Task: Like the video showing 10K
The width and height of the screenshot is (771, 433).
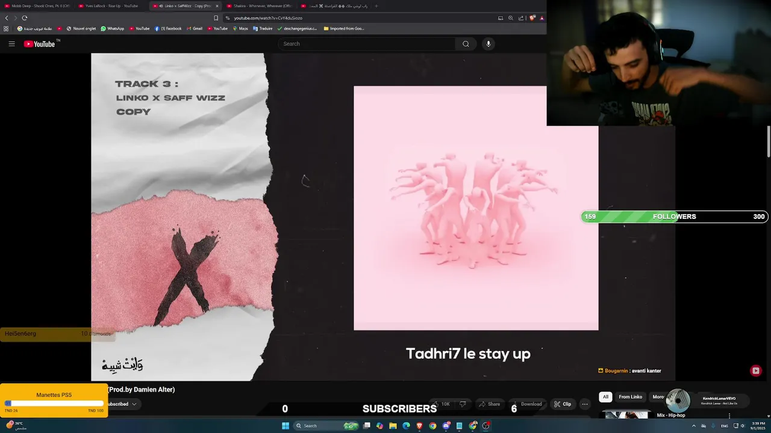Action: point(440,404)
